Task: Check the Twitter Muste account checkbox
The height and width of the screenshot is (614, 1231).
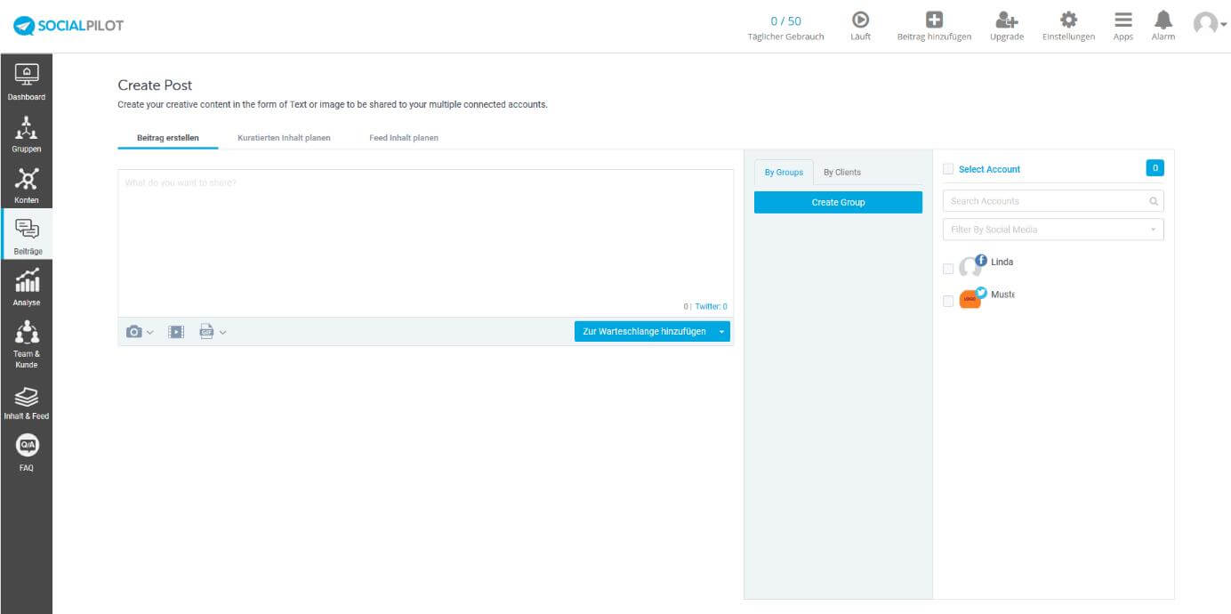Action: tap(948, 302)
